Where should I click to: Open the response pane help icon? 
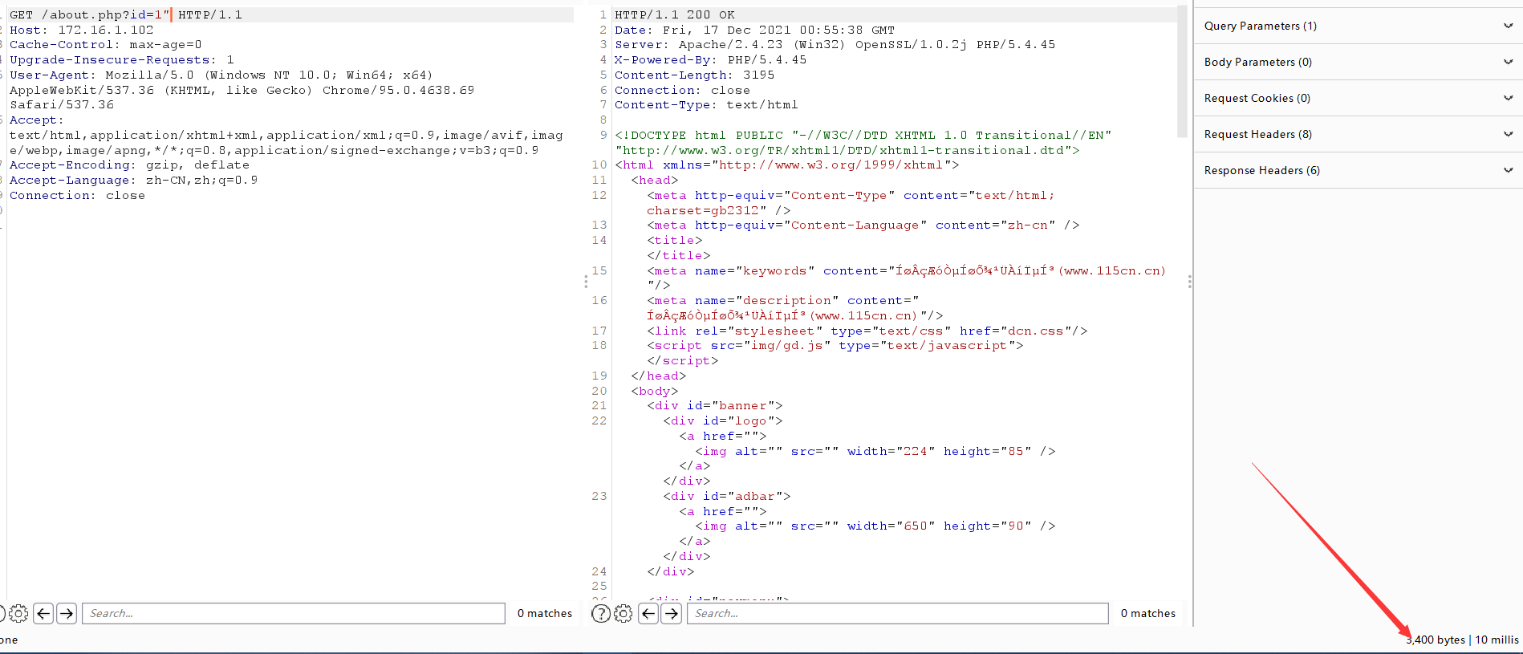pos(600,614)
